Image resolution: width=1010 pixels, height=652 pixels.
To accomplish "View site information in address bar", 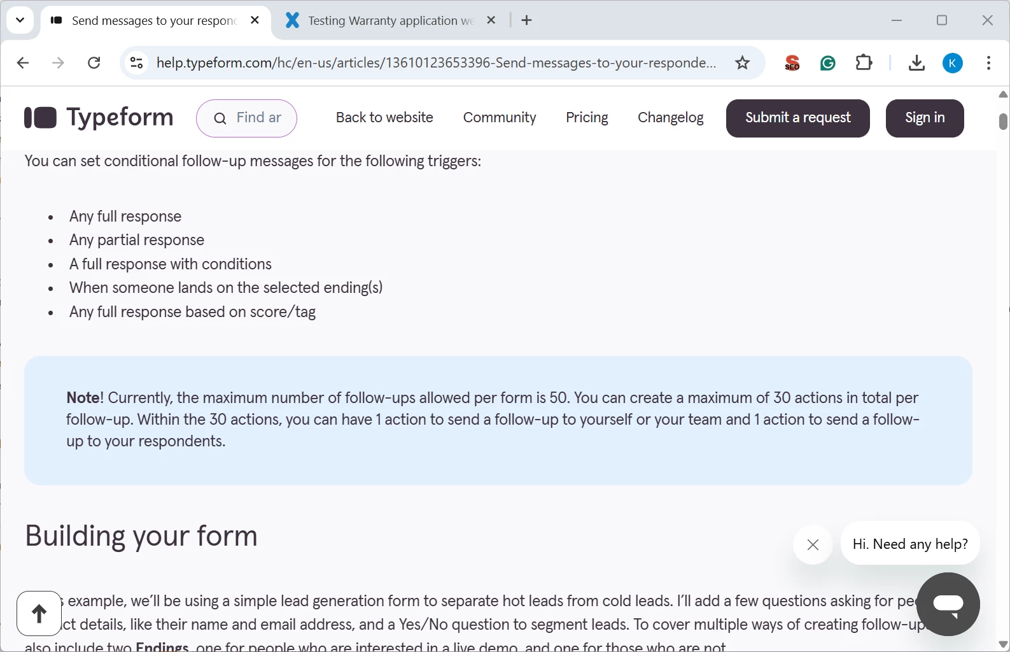I will [136, 63].
